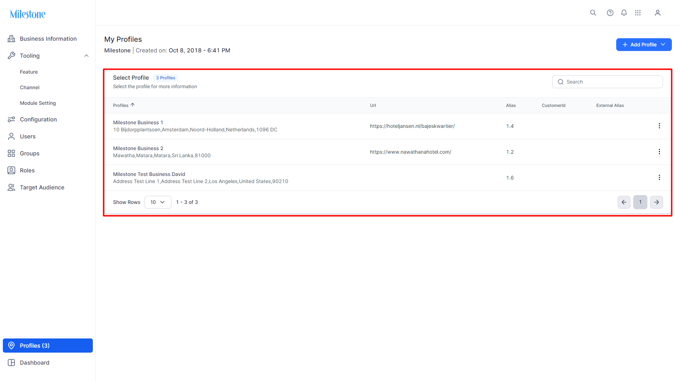Click the Tooling wrench icon
Screen dimensions: 680x382
click(11, 56)
